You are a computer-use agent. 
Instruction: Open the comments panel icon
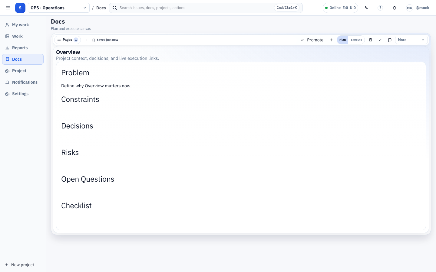(x=390, y=40)
